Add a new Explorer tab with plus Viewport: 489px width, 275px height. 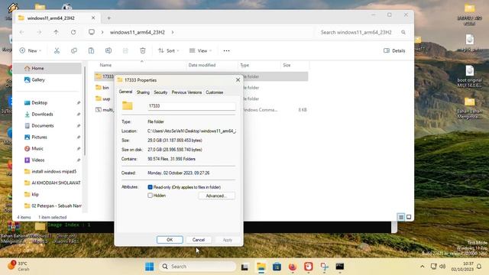coord(108,18)
